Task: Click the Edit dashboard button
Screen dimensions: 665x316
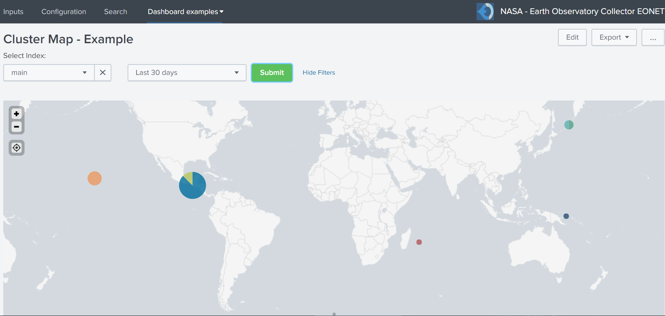Action: (572, 37)
